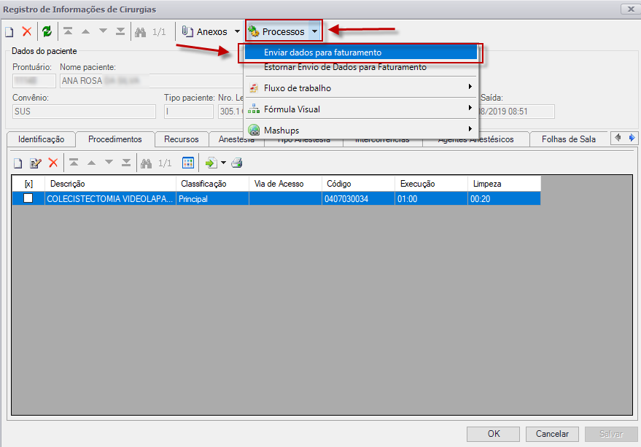Click the Nome paciente field
This screenshot has height=447, width=641.
pyautogui.click(x=151, y=81)
